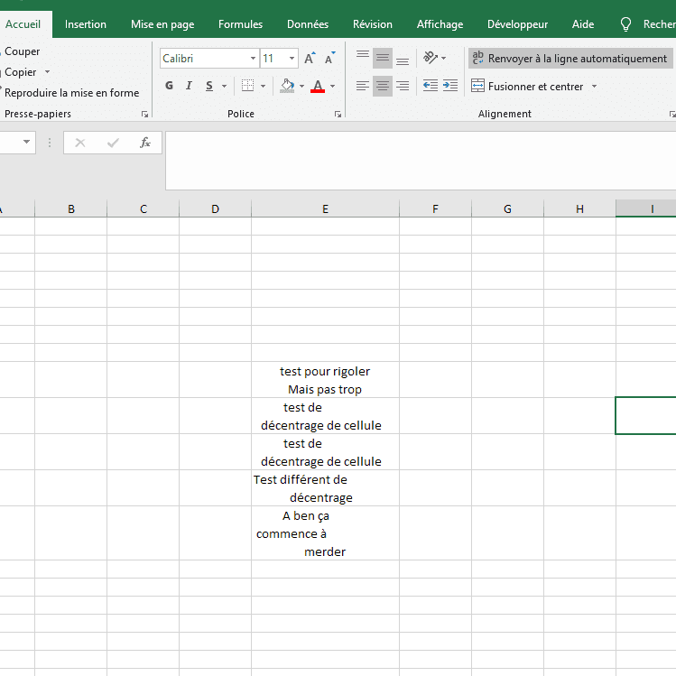
Task: Click the insert function fx icon
Action: 144,143
